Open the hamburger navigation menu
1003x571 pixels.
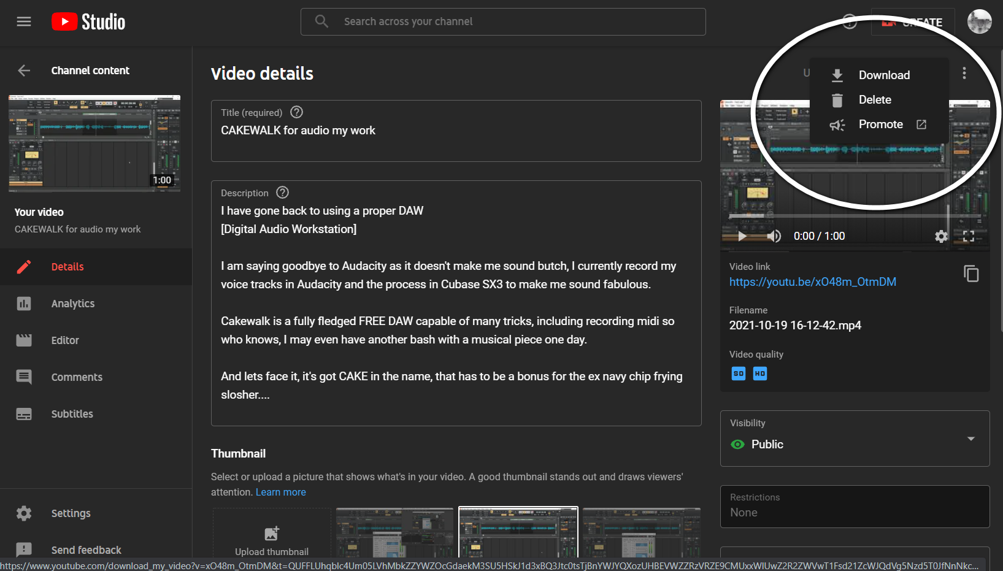(x=24, y=21)
